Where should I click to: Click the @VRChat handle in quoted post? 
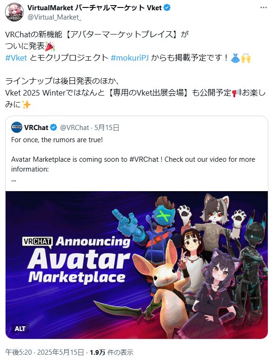[x=74, y=127]
